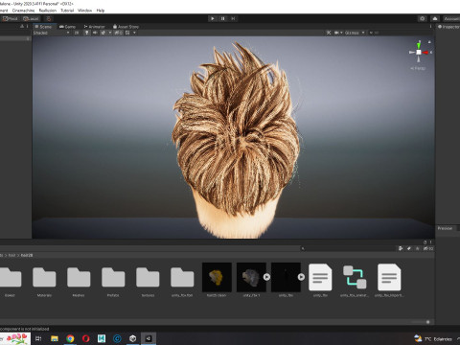Screen dimensions: 460x345
Task: Open the Shaded draw mode dropdown
Action: [x=51, y=33]
